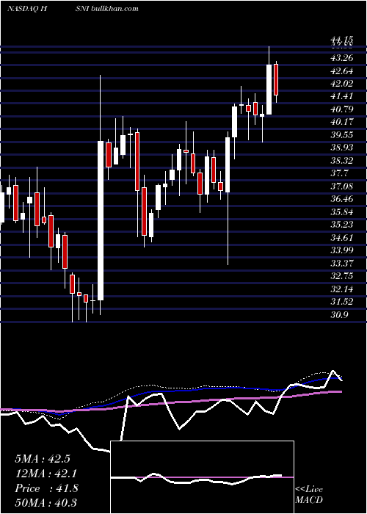
Task: Click the 30.9 price axis label
Action: tap(340, 314)
